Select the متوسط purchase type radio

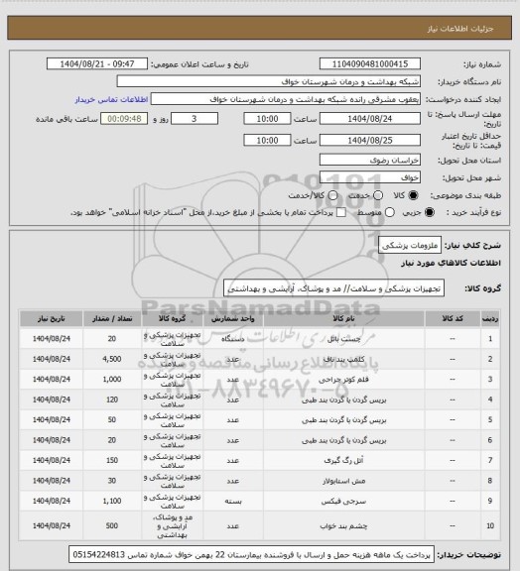tap(390, 212)
